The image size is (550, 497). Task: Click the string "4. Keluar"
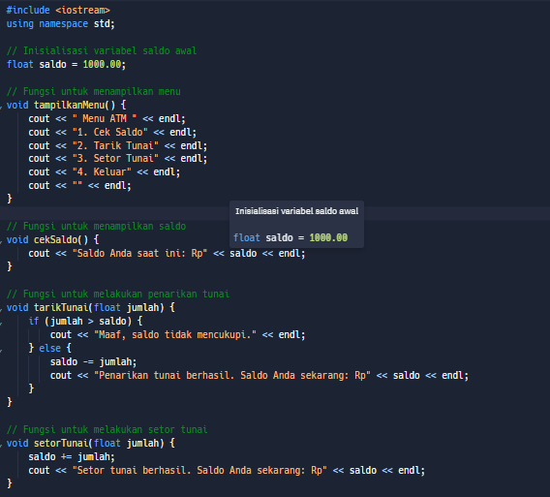(x=102, y=172)
